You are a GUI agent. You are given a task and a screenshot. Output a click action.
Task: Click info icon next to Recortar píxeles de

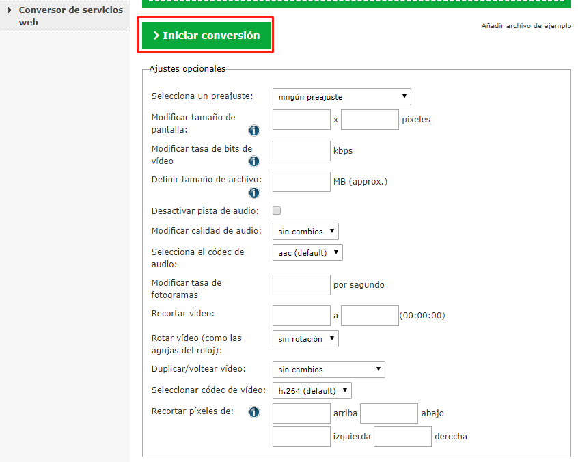point(253,412)
